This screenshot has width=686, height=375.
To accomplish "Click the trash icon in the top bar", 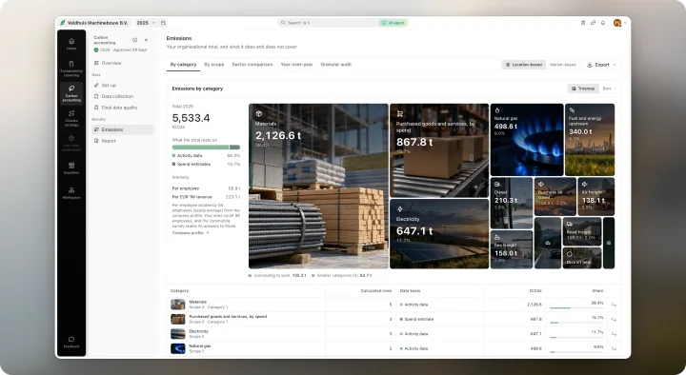I will tap(583, 23).
